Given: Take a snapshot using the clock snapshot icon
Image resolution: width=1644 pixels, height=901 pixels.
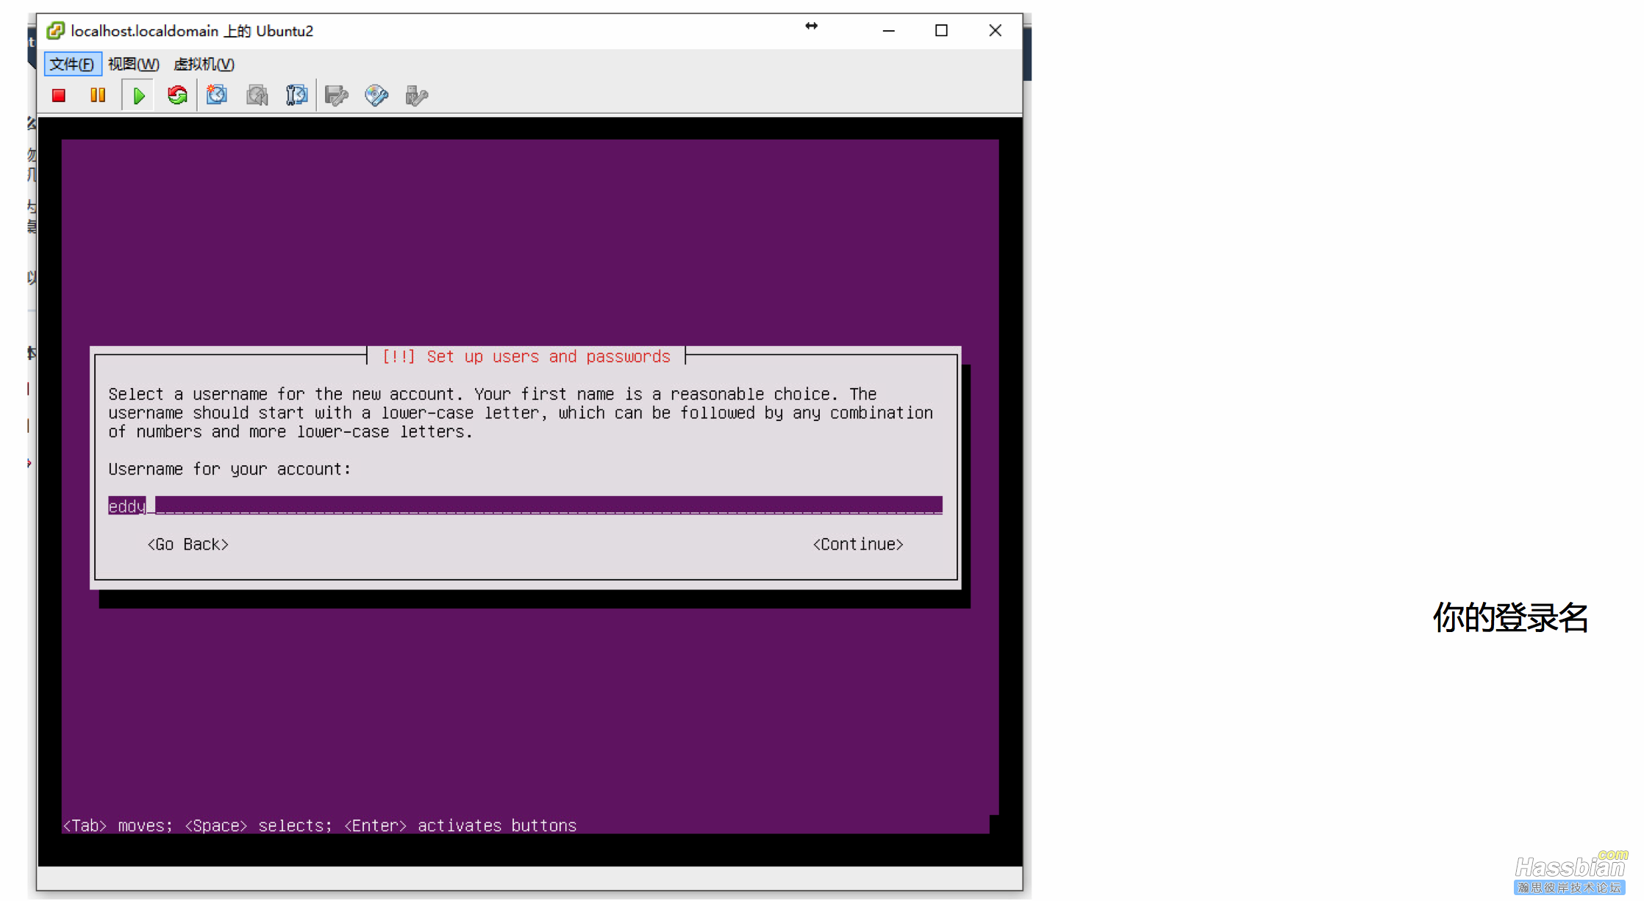Looking at the screenshot, I should pos(217,96).
